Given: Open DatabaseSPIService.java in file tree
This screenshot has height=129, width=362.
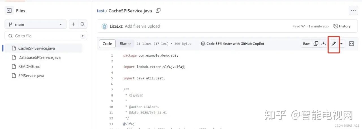Looking at the screenshot, I should tap(39, 57).
